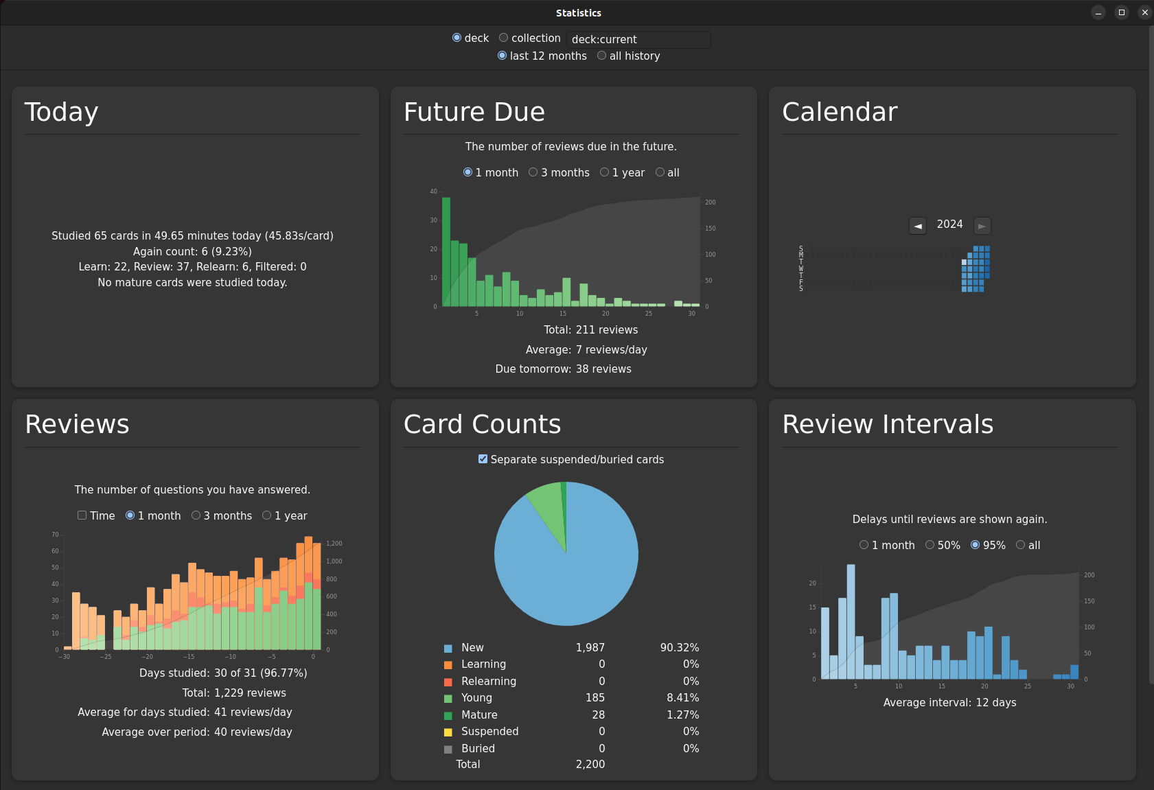Choose 3 months in Future Due
Screen dimensions: 1154x790
coord(533,172)
